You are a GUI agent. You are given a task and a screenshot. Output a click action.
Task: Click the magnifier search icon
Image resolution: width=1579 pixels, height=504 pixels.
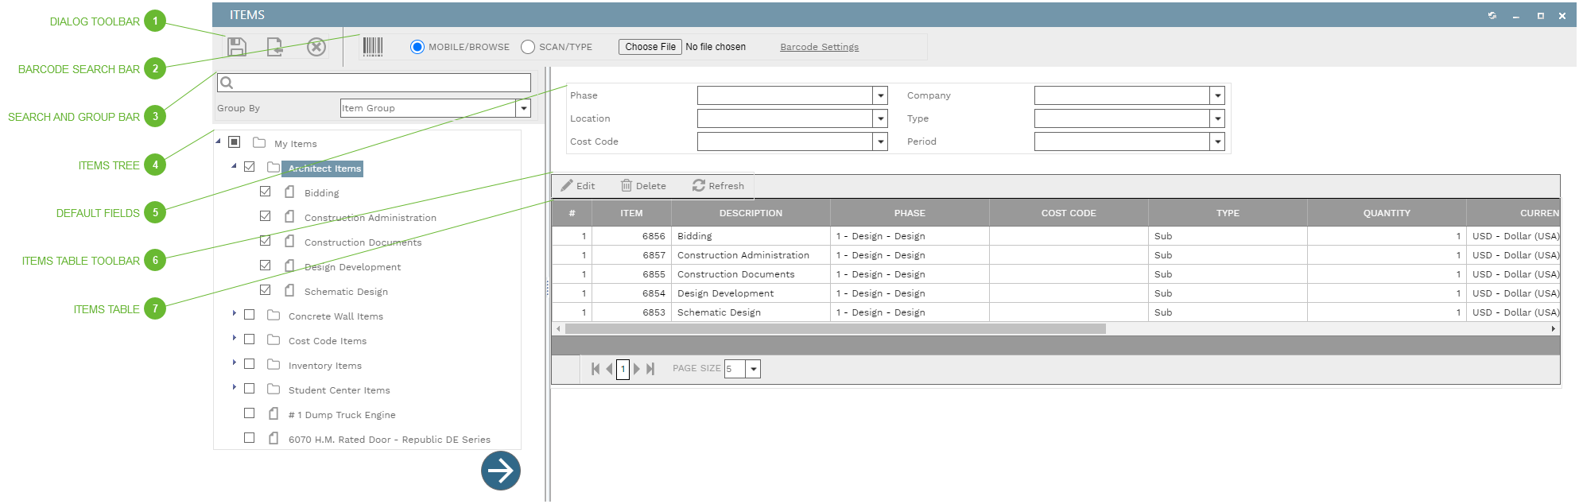(227, 83)
